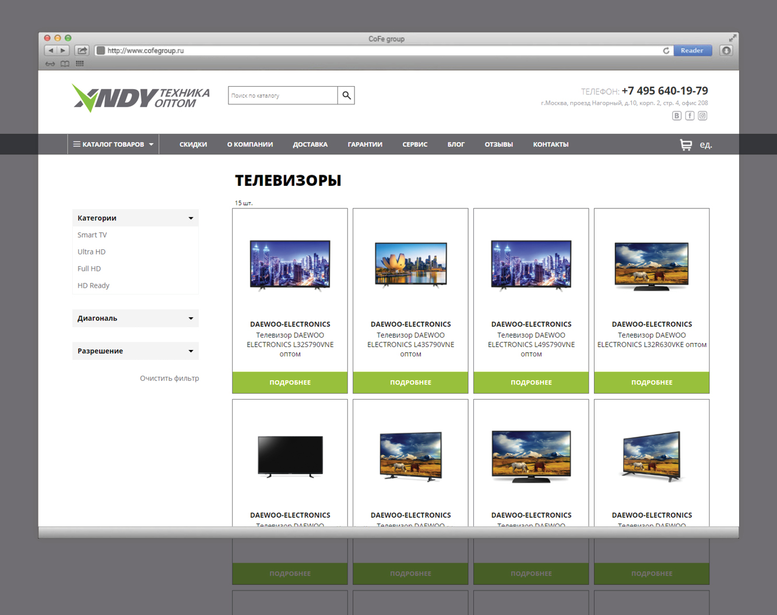
Task: Open the О компании menu item
Action: click(250, 144)
